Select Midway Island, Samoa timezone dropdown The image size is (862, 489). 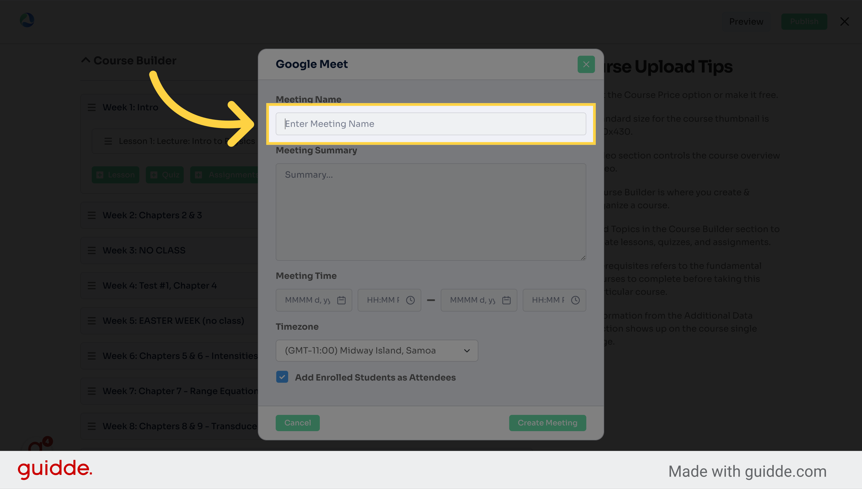376,351
